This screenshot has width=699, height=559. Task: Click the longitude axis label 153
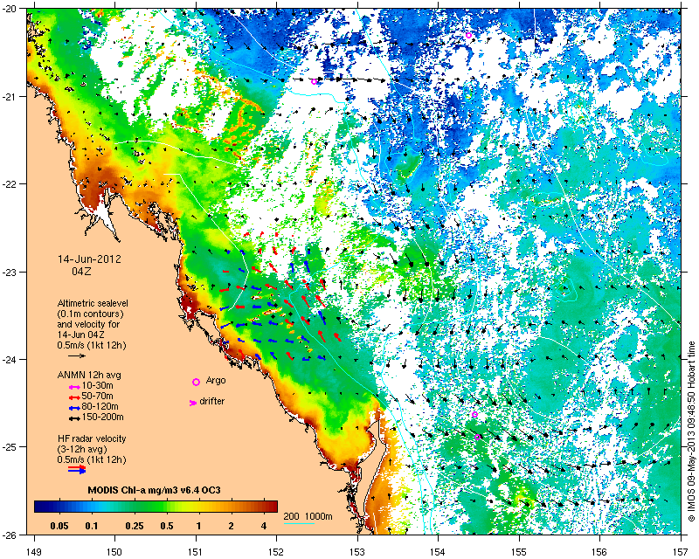coord(357,552)
